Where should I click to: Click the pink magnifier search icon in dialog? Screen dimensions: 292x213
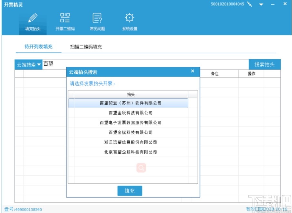[141, 168]
